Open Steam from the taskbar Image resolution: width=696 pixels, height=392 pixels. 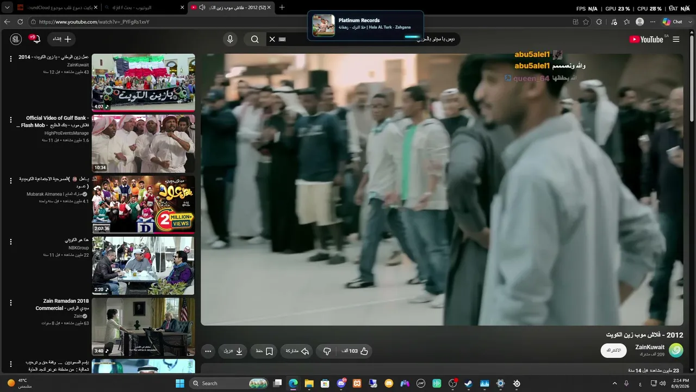click(x=469, y=383)
